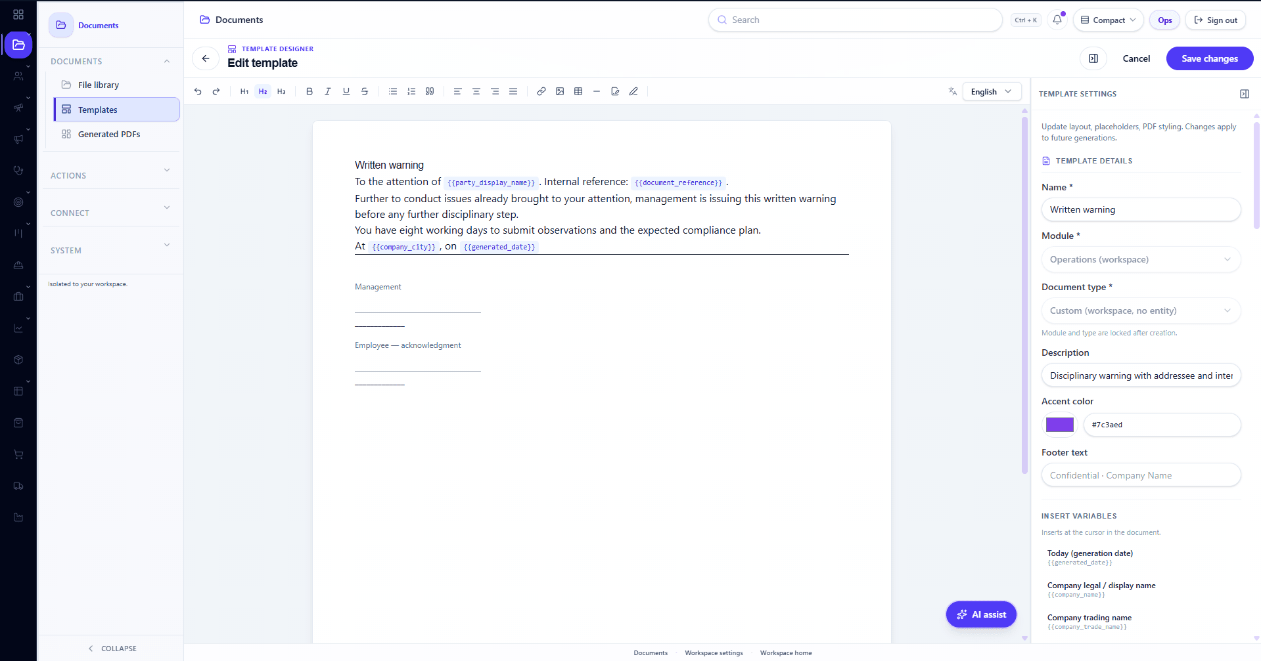This screenshot has height=661, width=1261.
Task: Click the translate icon beside English
Action: point(953,91)
